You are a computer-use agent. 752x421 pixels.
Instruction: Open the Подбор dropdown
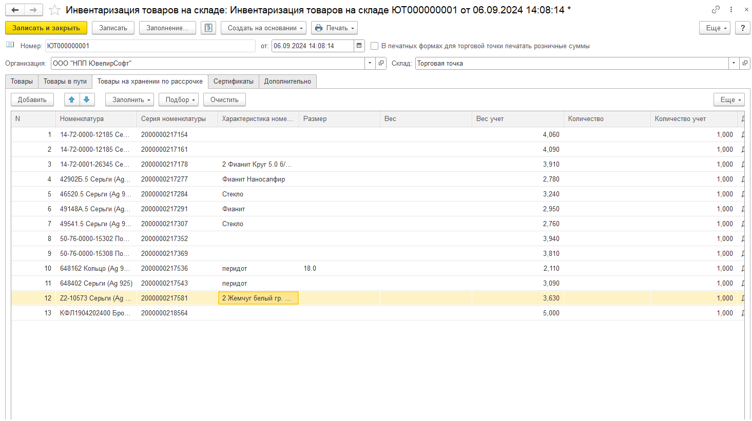coord(179,99)
